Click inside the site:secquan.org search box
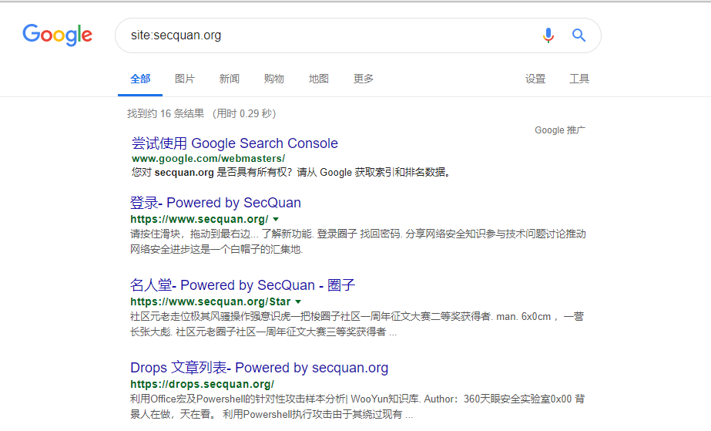Image resolution: width=711 pixels, height=431 pixels. tap(324, 35)
